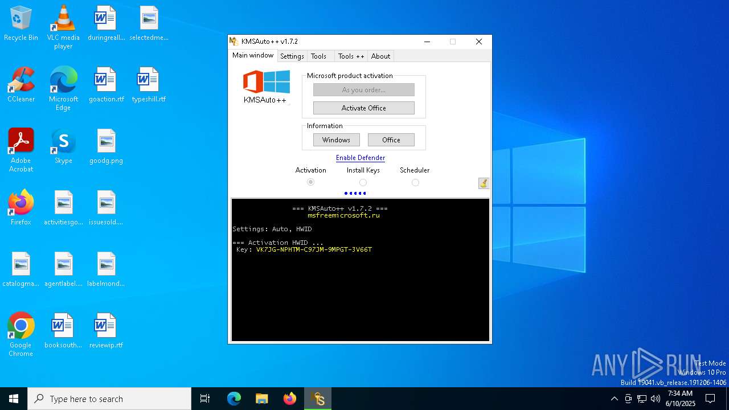The width and height of the screenshot is (729, 410).
Task: Select the selectedme... image file
Action: [149, 23]
